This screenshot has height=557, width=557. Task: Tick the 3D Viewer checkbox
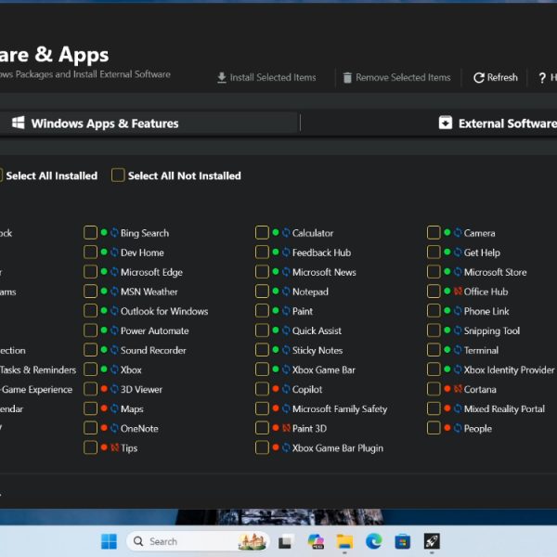[x=91, y=389]
